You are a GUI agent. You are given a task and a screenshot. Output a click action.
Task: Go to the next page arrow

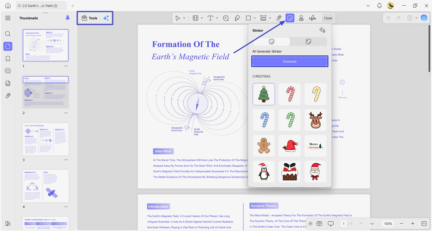(x=372, y=224)
